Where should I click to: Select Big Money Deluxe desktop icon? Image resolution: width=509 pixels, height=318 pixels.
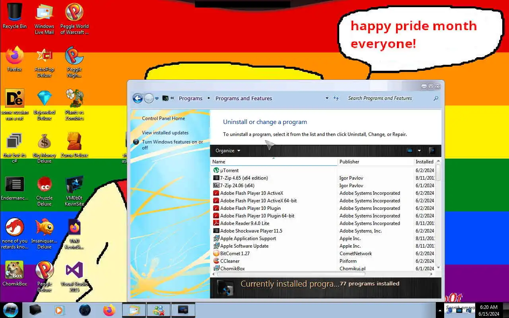pyautogui.click(x=44, y=148)
